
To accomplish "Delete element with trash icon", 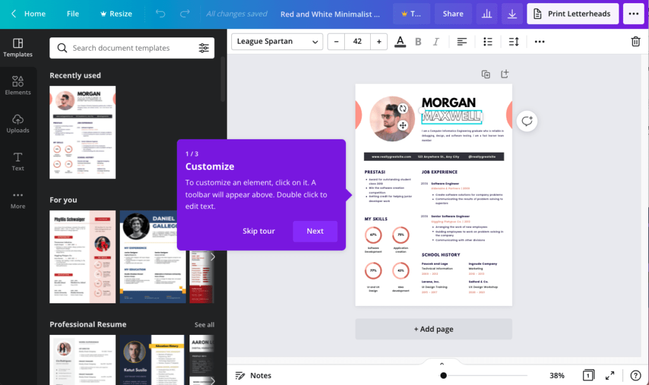I will [635, 42].
